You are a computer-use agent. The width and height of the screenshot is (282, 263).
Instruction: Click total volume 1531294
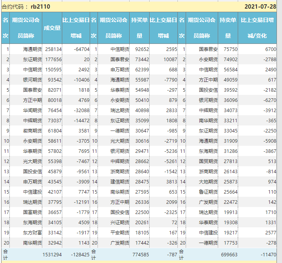[x=52, y=254]
